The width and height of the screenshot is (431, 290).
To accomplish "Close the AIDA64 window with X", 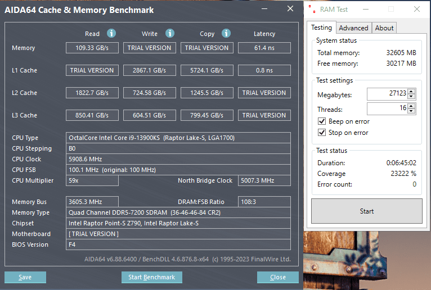I will tap(290, 9).
